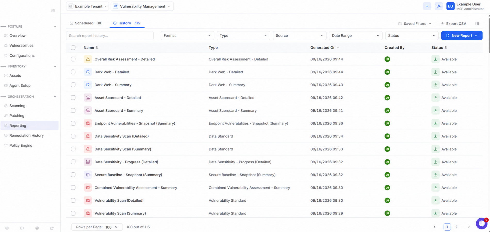Check the Combined Vulnerability Assessment - Summary row

coord(73,188)
